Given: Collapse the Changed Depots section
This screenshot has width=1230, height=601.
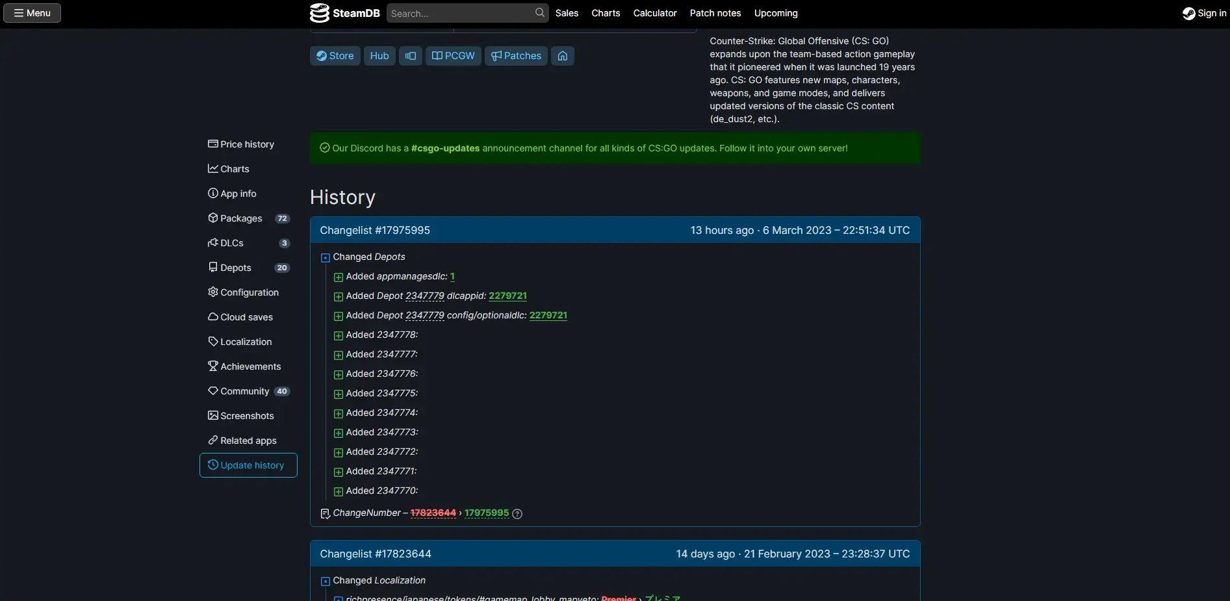Looking at the screenshot, I should [x=325, y=257].
